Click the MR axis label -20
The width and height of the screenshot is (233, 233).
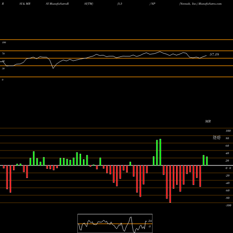point(227,176)
